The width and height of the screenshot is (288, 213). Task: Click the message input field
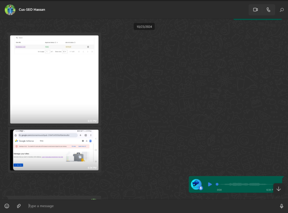pyautogui.click(x=151, y=206)
